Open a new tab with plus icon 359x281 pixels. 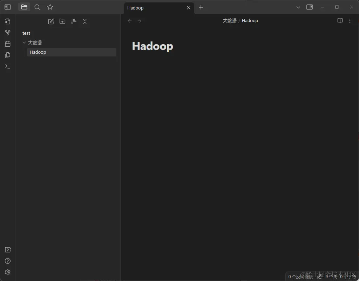(x=201, y=8)
